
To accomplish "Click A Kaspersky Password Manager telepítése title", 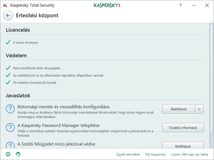I will (58, 125).
